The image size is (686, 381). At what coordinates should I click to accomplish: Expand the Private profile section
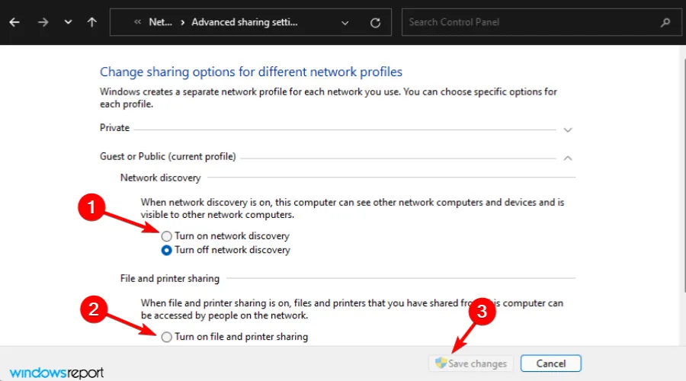click(x=567, y=129)
